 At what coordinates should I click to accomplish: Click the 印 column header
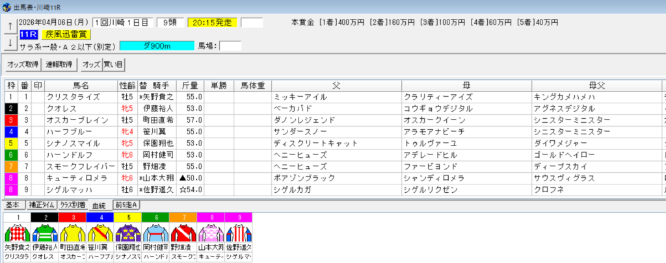coord(38,85)
